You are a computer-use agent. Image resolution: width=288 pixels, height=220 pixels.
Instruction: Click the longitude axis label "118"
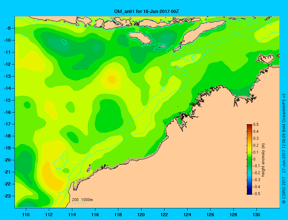[118, 215]
